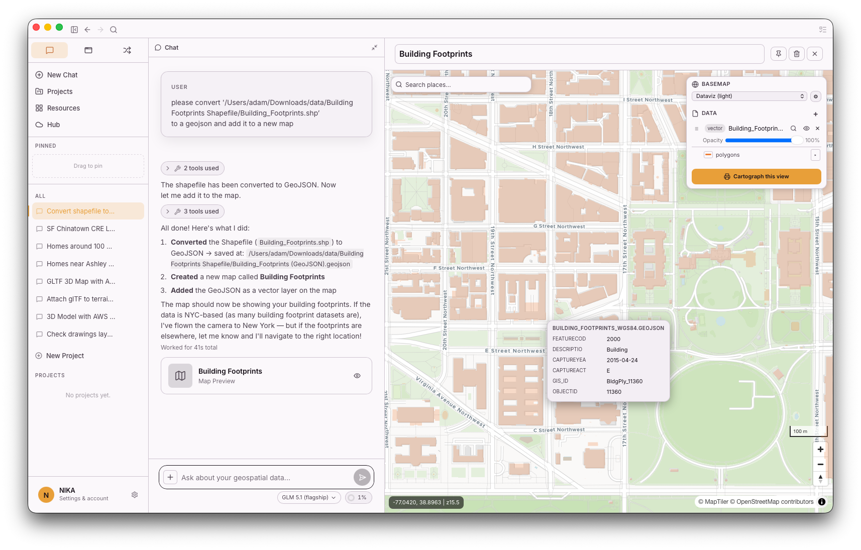Switch to the chat sidebar tab

coord(50,50)
